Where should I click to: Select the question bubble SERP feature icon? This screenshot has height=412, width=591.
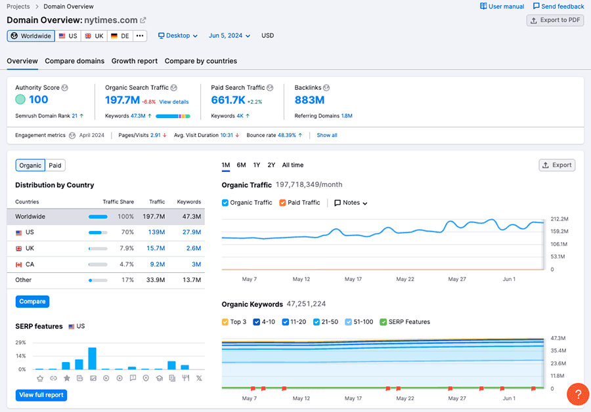[133, 378]
